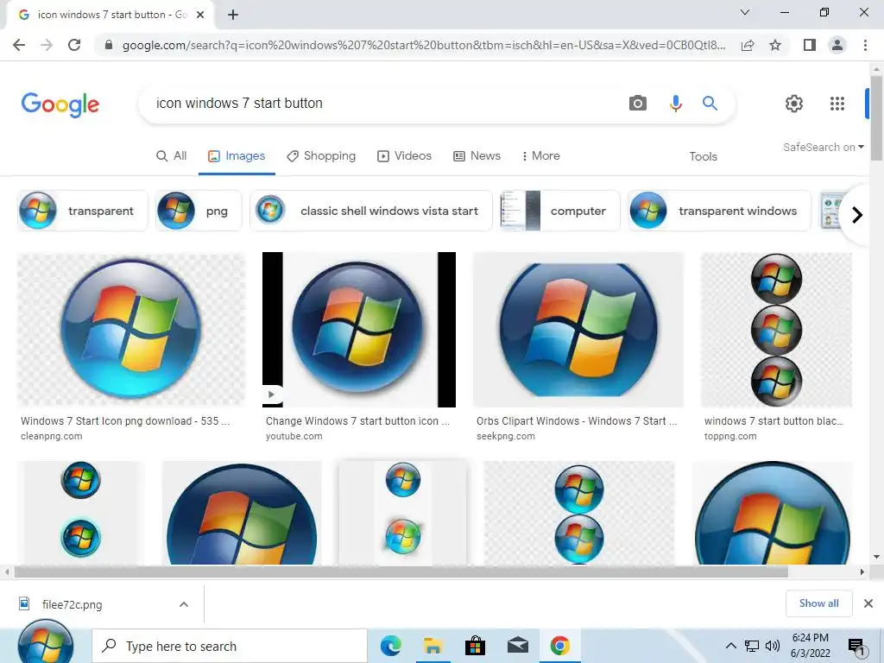The height and width of the screenshot is (663, 884).
Task: Filter by 'classic shell windows vista start' chip
Action: (371, 211)
